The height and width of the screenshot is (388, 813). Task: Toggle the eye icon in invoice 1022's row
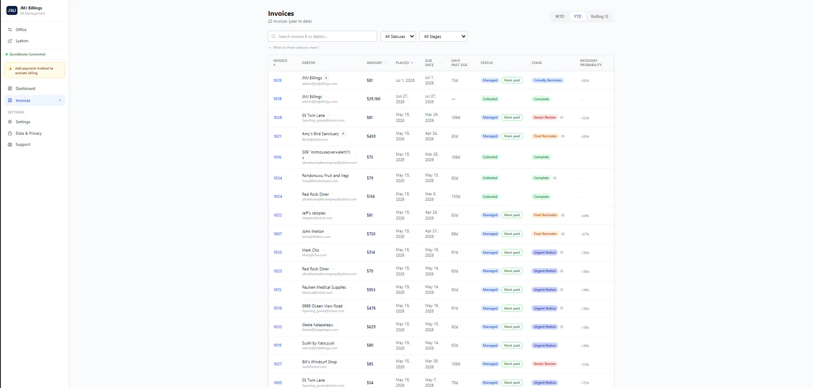563,215
